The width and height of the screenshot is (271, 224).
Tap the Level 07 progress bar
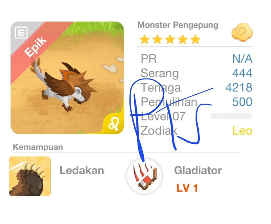tap(232, 116)
